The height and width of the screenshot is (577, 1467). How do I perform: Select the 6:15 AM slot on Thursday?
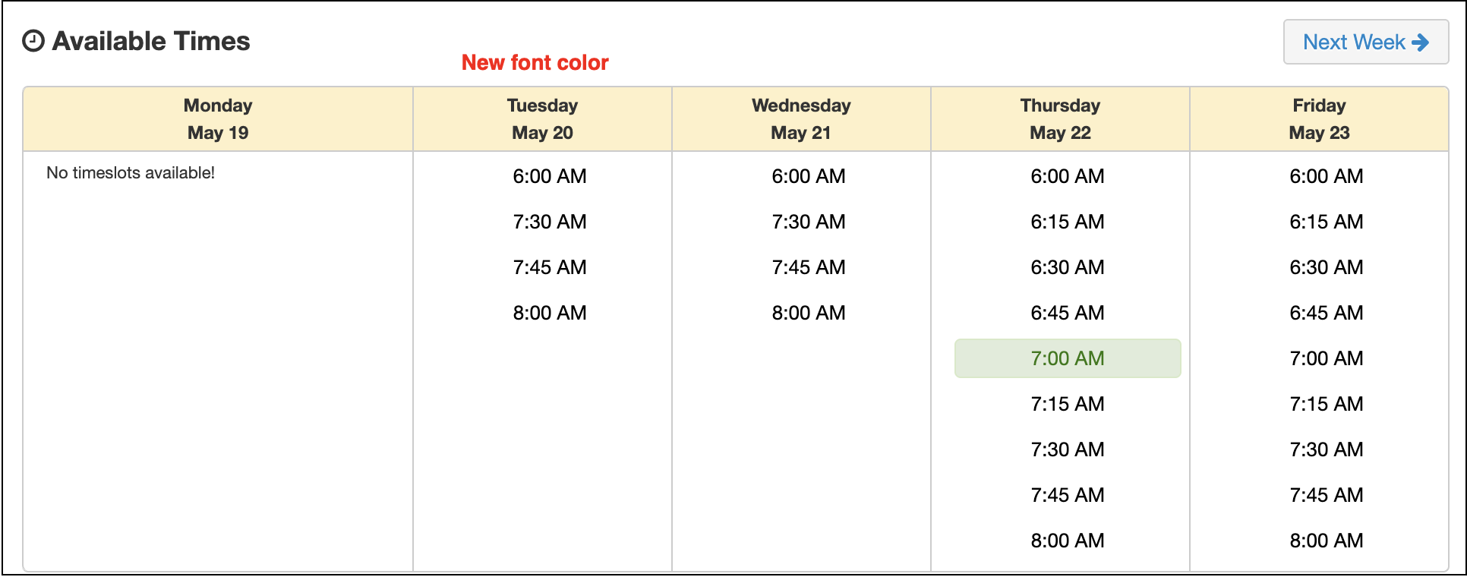pyautogui.click(x=1067, y=222)
